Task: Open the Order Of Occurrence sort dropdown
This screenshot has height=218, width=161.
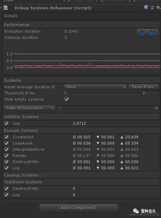Action: pos(29,108)
